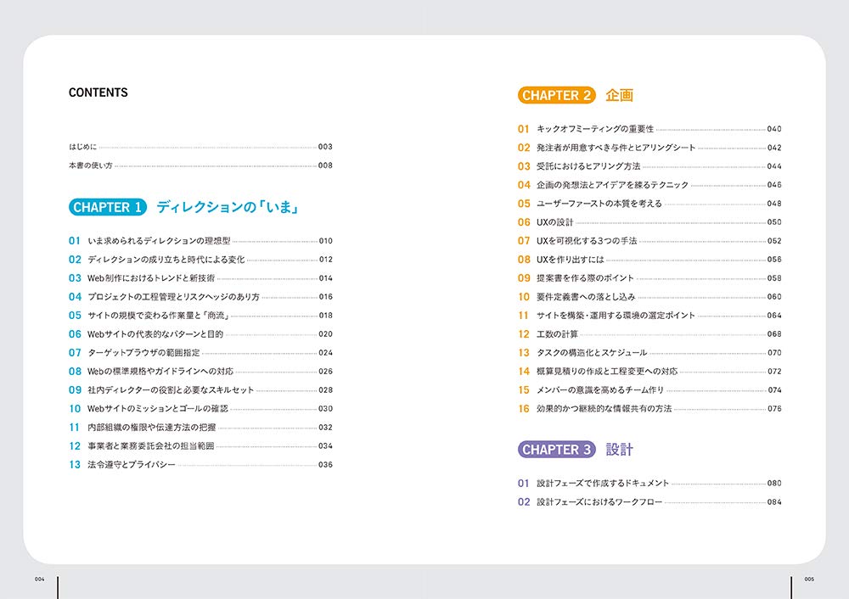Image resolution: width=849 pixels, height=599 pixels.
Task: Click UXの設計 entry
Action: (649, 222)
